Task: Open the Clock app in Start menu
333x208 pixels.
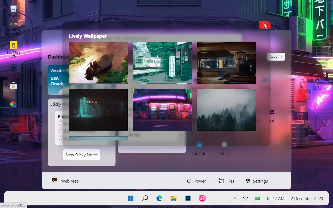Action: coord(225,149)
